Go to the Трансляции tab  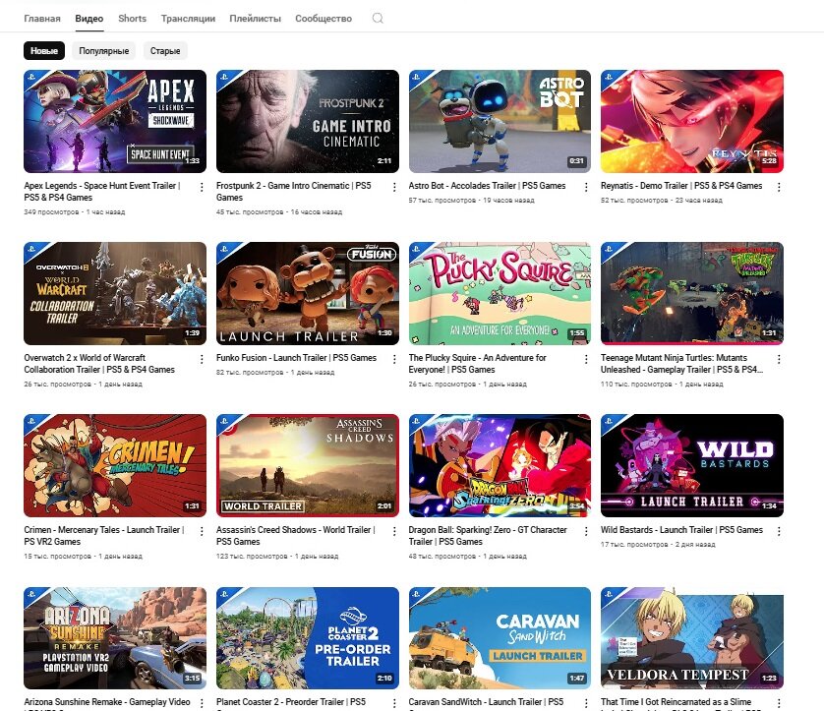[188, 19]
